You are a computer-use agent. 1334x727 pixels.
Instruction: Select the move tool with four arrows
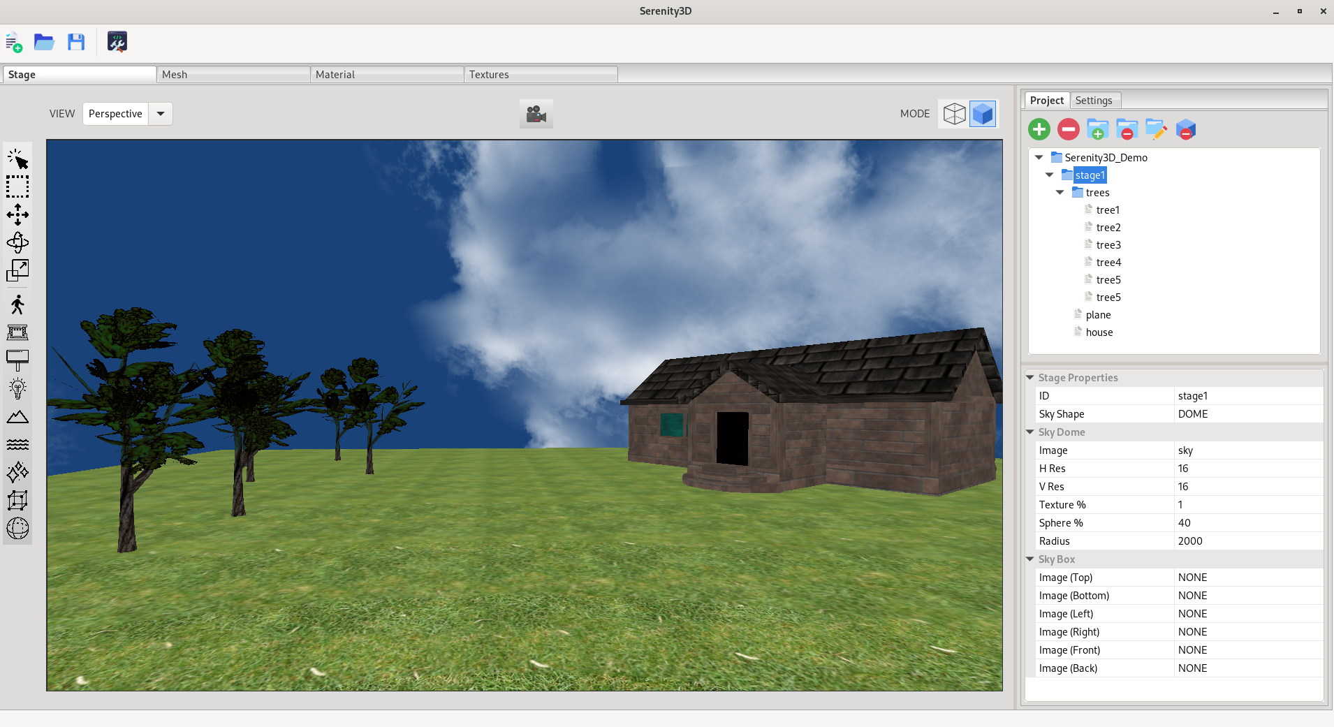[x=17, y=214]
